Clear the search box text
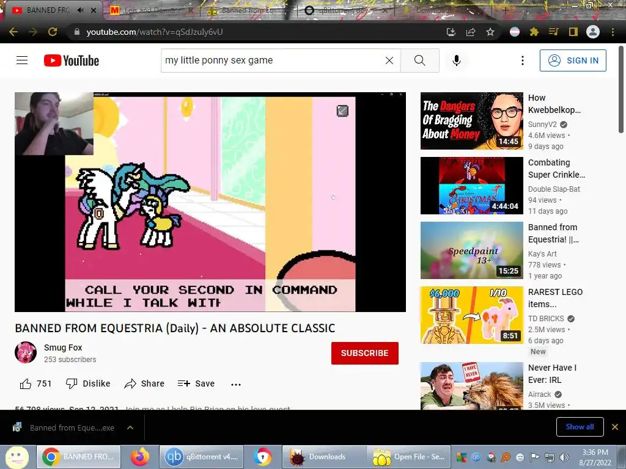Screen dimensions: 626x469 click(x=389, y=60)
